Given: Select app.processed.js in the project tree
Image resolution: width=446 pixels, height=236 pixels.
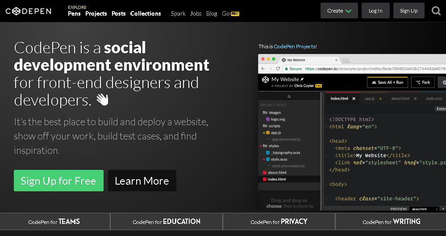Looking at the screenshot, I should [x=286, y=139].
